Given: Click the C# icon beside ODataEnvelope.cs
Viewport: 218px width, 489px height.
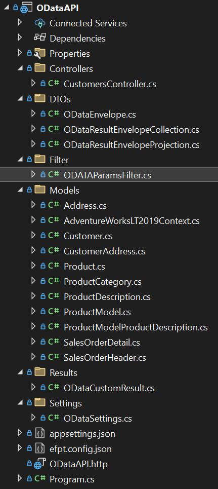Looking at the screenshot, I should (54, 114).
